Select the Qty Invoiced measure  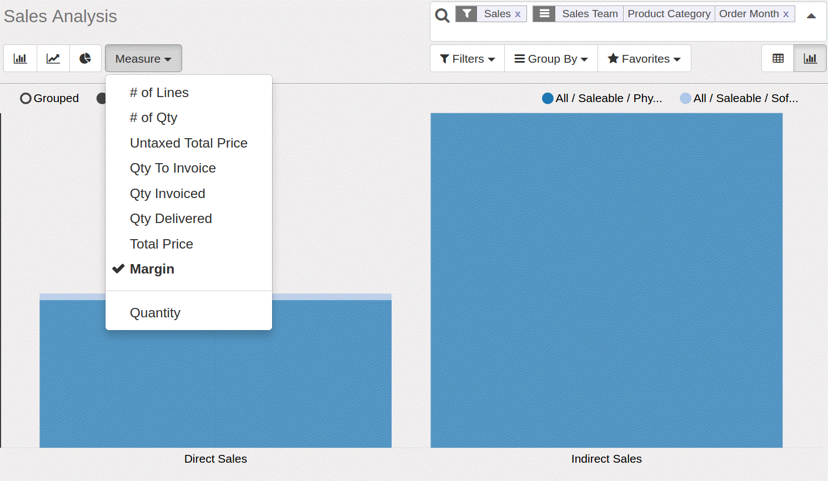pyautogui.click(x=189, y=194)
